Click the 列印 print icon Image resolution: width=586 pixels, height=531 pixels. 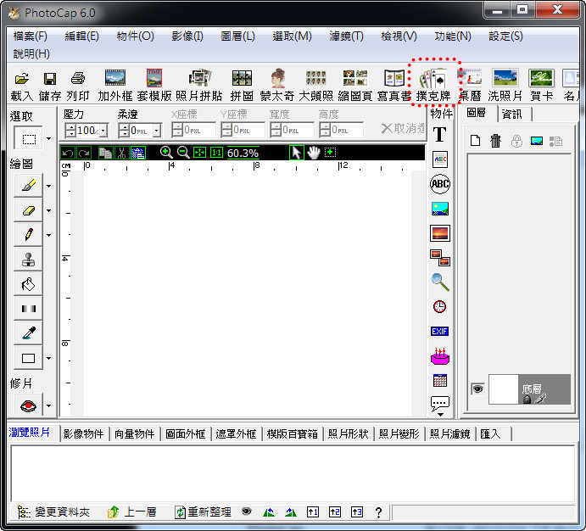(78, 85)
